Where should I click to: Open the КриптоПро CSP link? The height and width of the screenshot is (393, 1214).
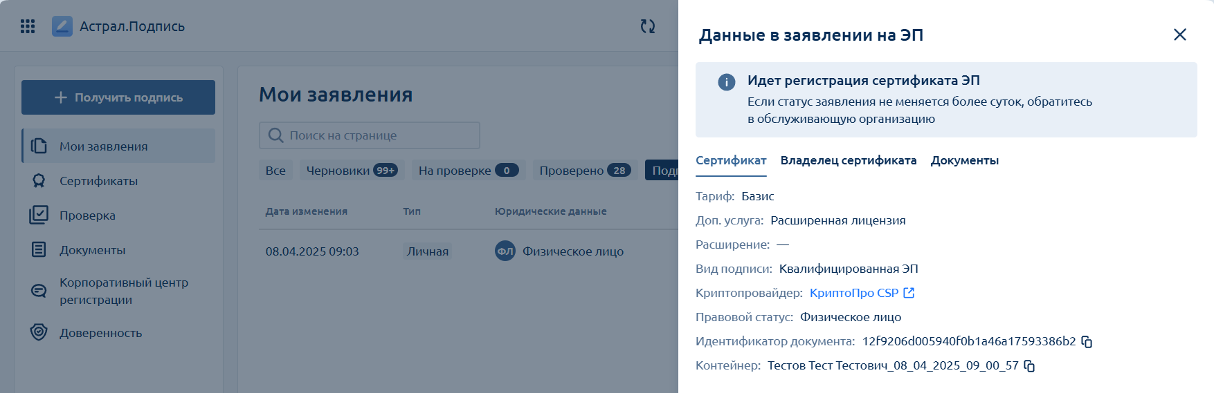point(854,293)
